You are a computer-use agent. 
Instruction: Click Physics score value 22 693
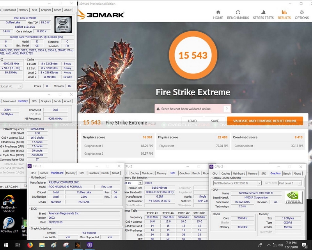click(222, 137)
